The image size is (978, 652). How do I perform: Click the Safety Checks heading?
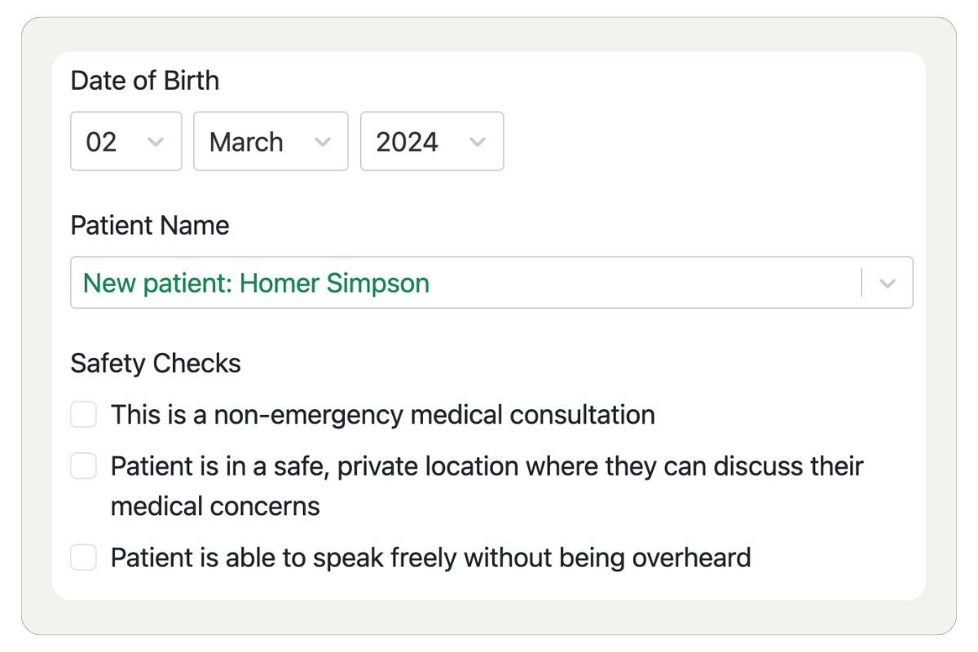click(x=155, y=363)
